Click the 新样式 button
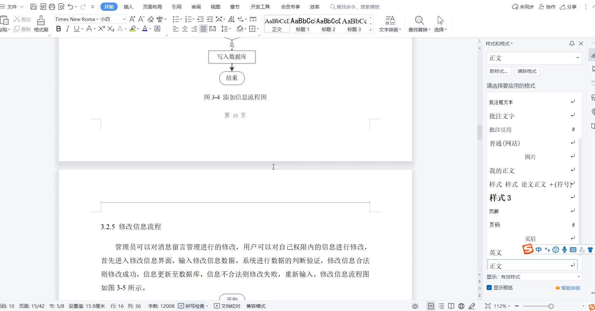The width and height of the screenshot is (595, 311). point(499,71)
